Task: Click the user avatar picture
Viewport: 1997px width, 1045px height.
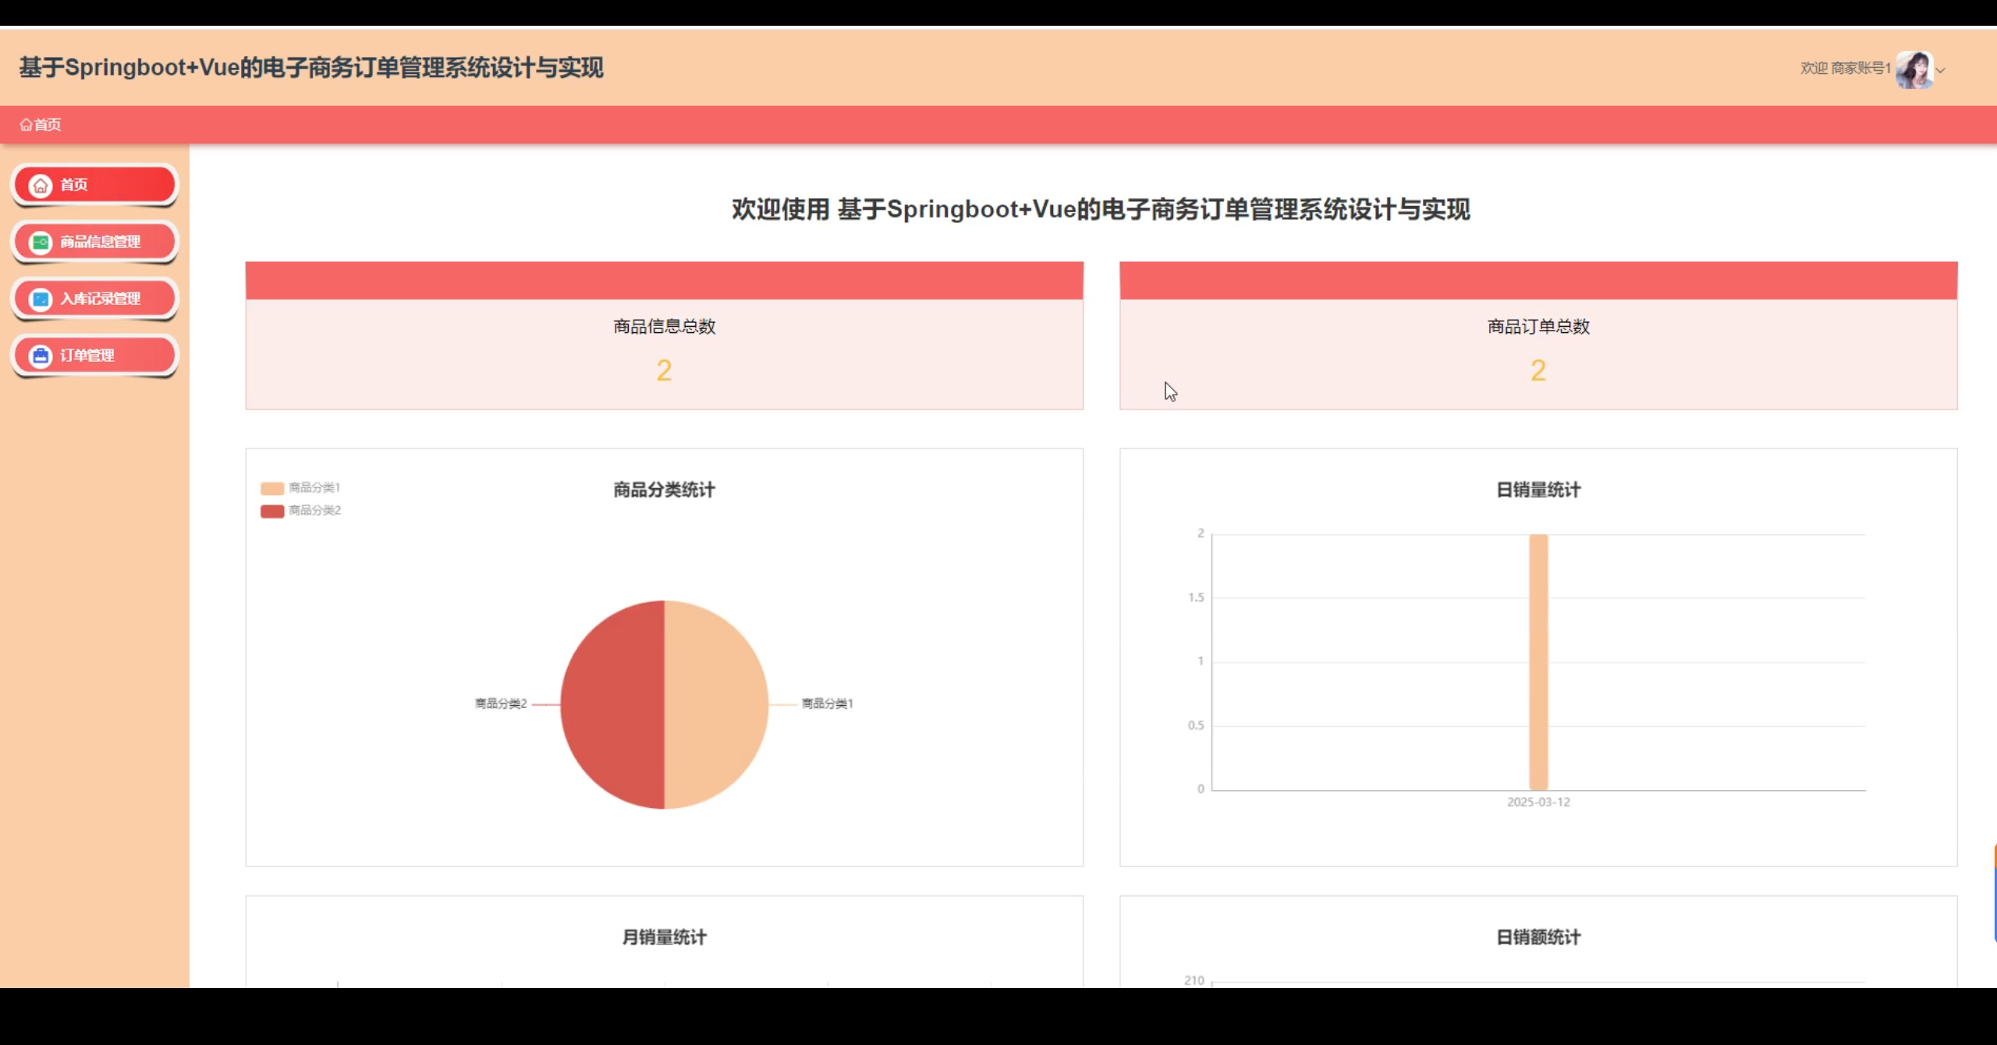Action: 1914,69
